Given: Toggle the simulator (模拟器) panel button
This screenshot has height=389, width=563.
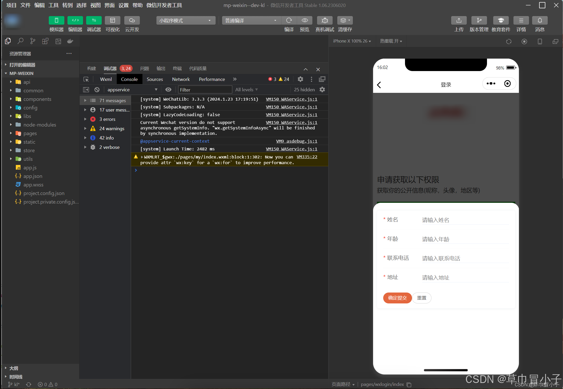Looking at the screenshot, I should coord(56,20).
